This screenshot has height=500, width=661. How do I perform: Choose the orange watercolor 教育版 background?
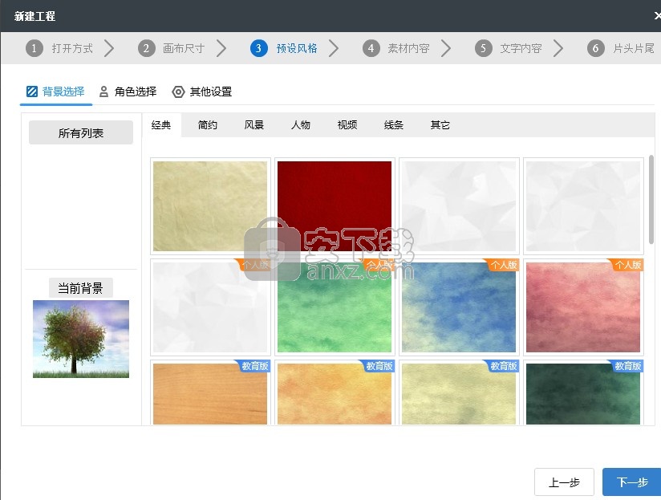point(335,393)
